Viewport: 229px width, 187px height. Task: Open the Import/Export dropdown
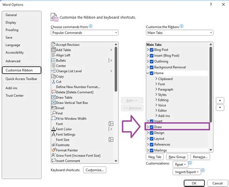coord(187,172)
